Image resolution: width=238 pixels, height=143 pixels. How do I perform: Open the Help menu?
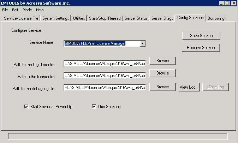(40, 10)
